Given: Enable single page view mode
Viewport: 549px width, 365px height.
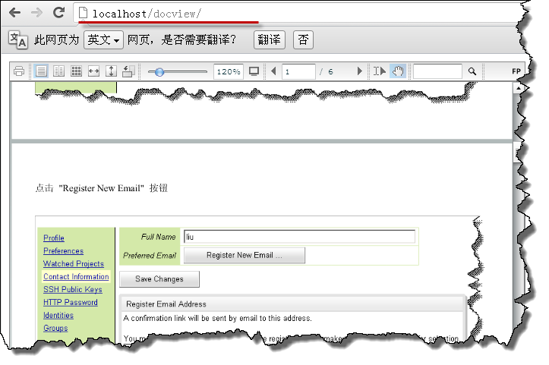Looking at the screenshot, I should click(41, 71).
